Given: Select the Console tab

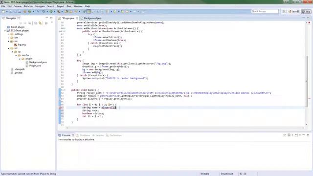Looking at the screenshot, I should [66, 135].
